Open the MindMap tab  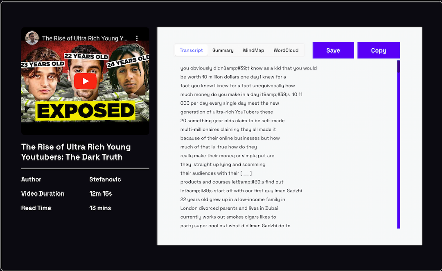pyautogui.click(x=253, y=50)
